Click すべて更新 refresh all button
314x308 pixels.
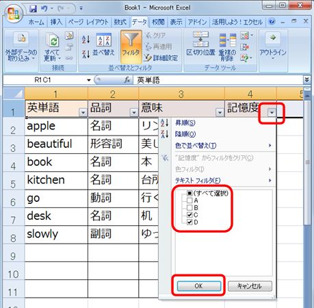tap(53, 47)
